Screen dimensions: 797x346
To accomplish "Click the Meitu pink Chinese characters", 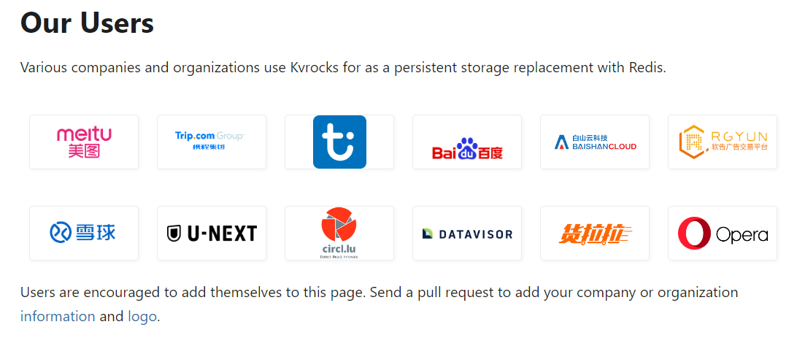I will [85, 151].
